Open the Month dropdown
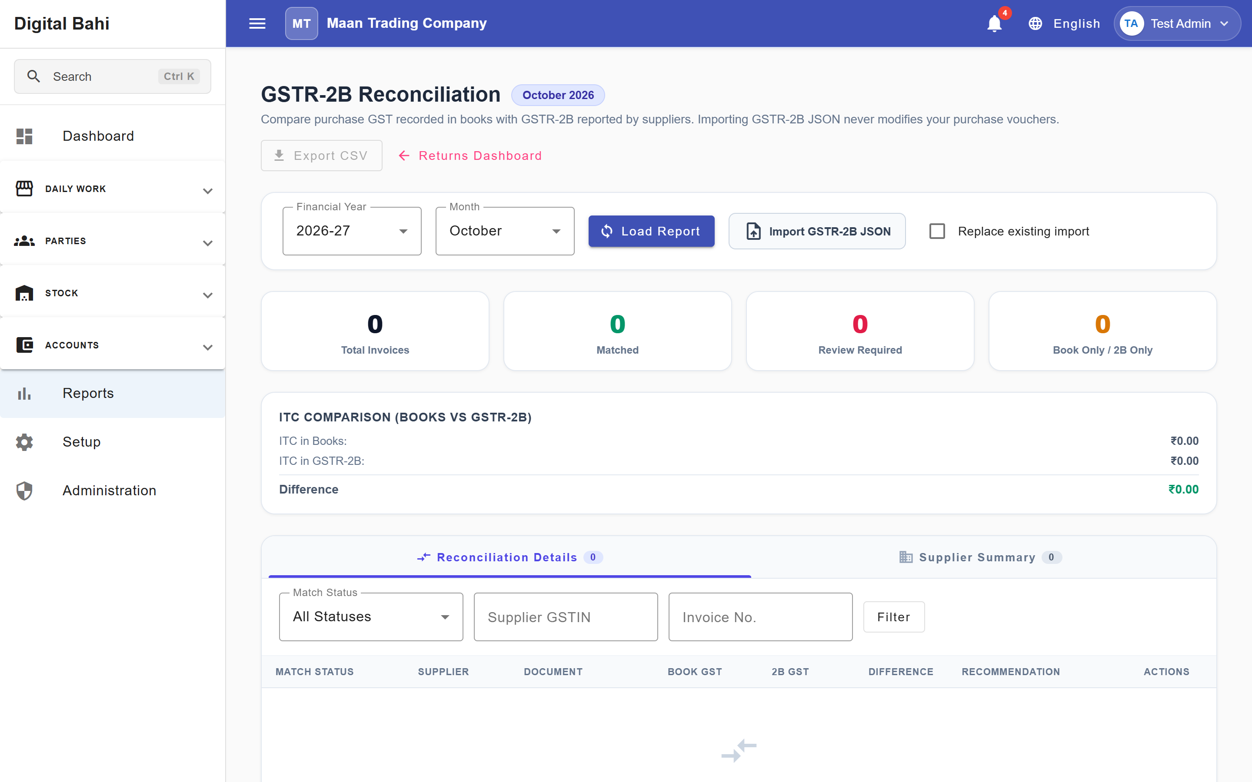This screenshot has width=1252, height=782. coord(505,231)
